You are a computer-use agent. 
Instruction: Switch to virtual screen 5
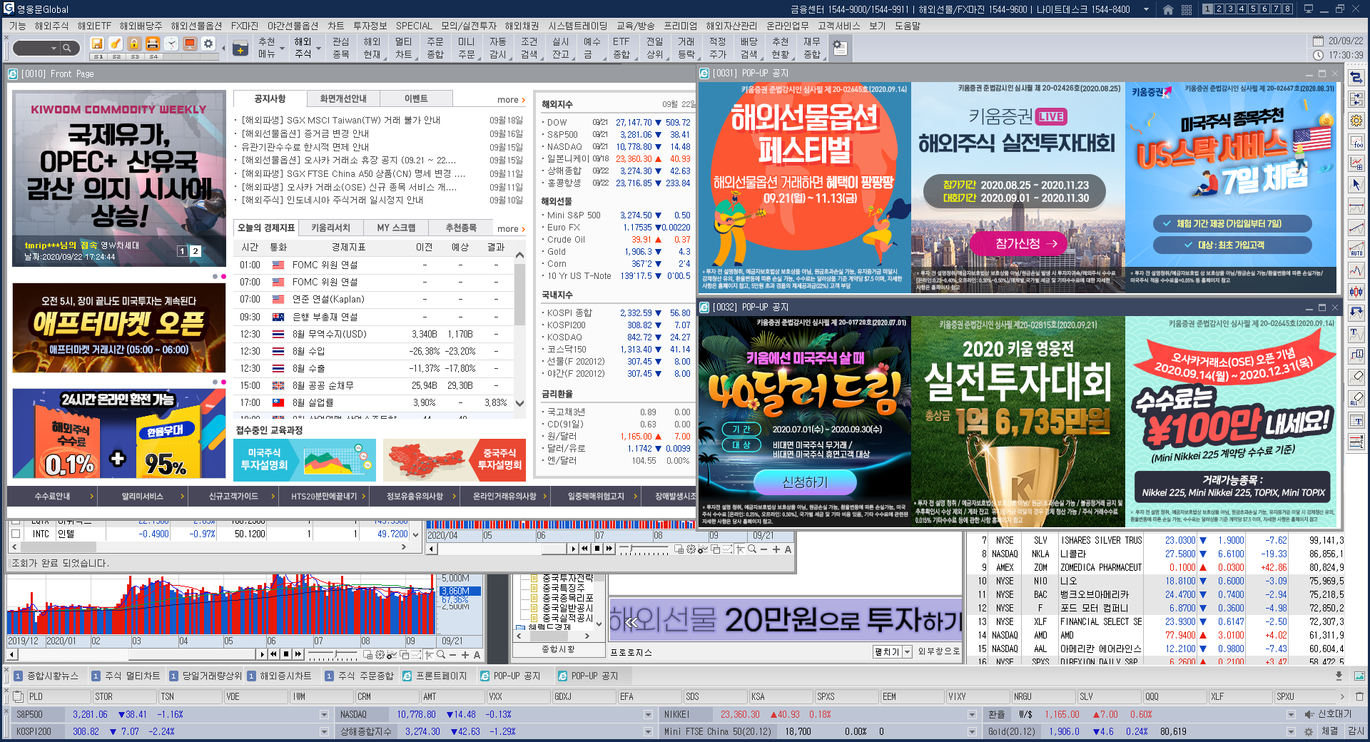(1253, 9)
